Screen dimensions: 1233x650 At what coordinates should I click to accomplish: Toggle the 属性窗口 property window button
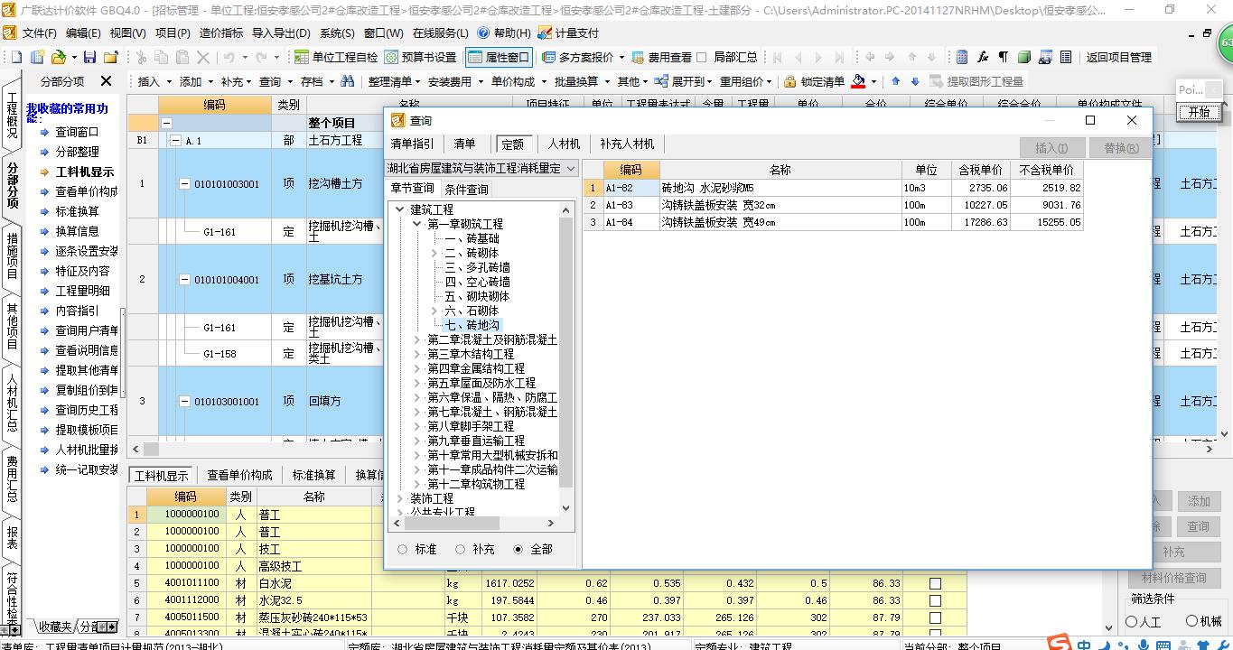(499, 57)
